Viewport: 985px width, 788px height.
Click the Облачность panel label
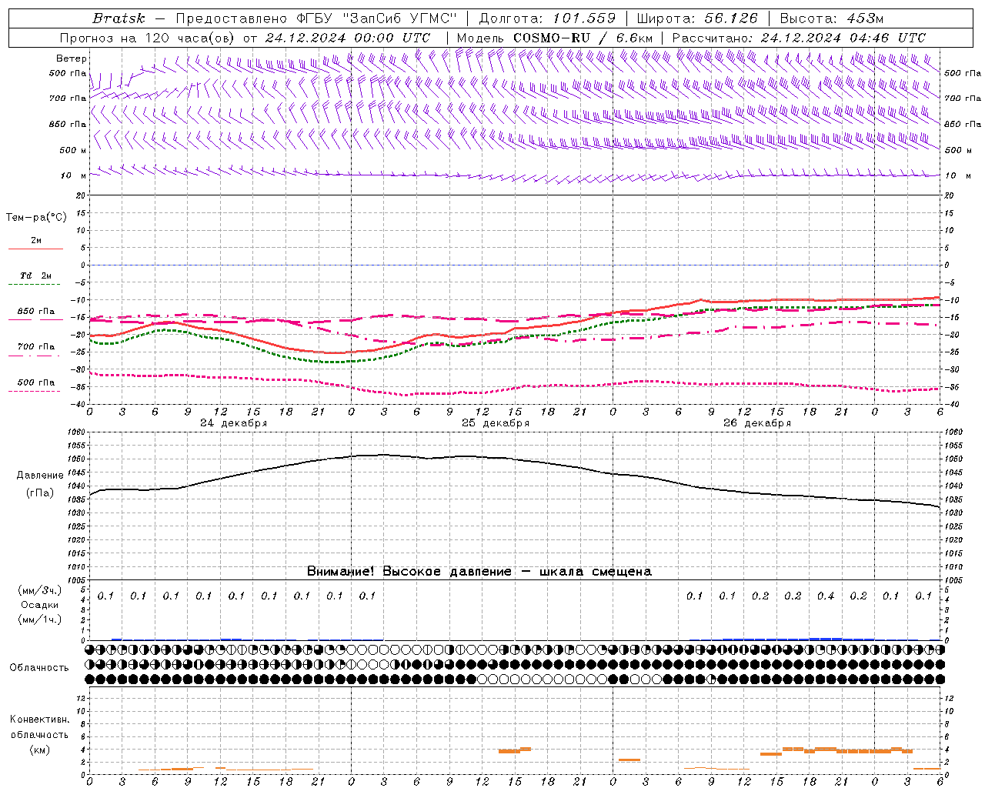pyautogui.click(x=39, y=667)
